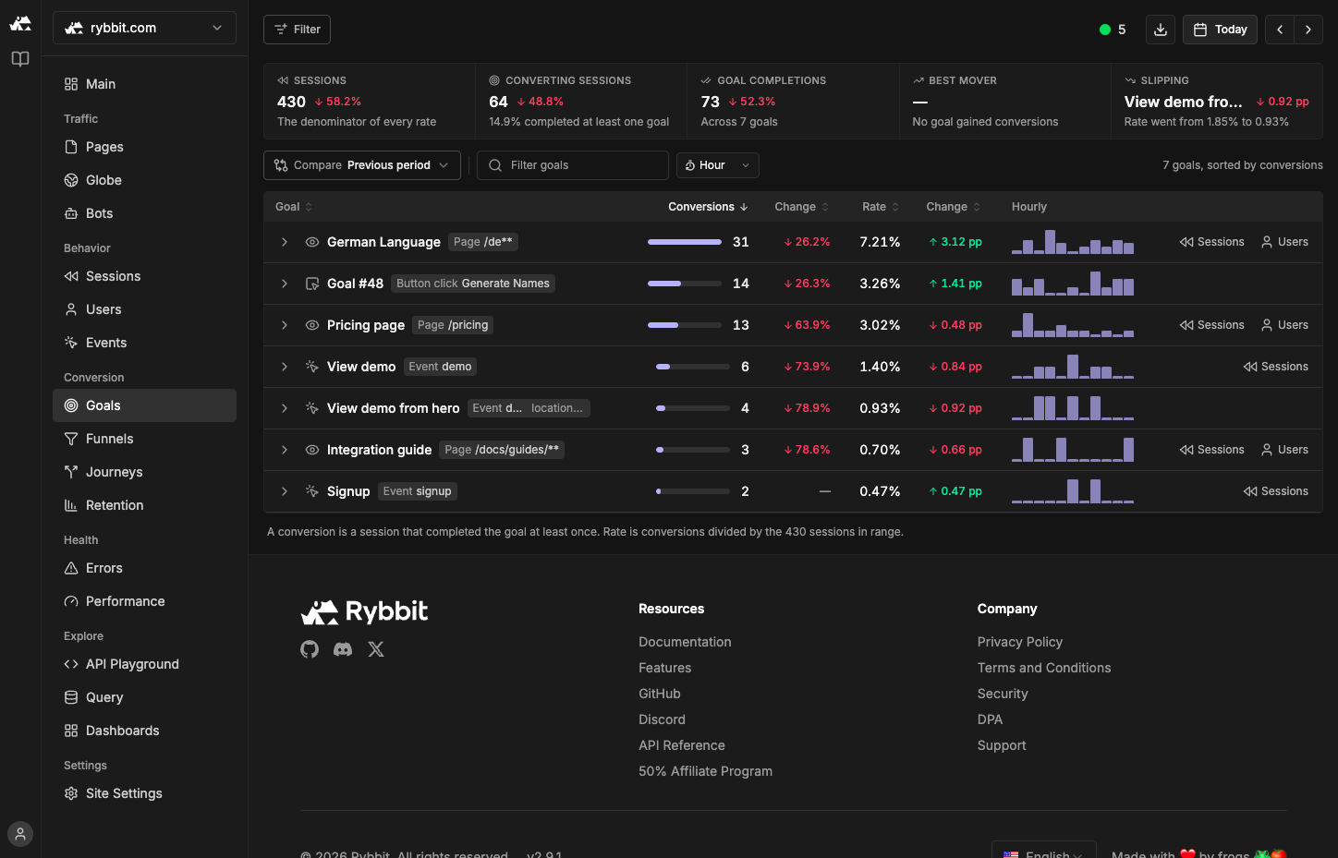1338x858 pixels.
Task: Go to the Journeys page
Action: [144, 472]
